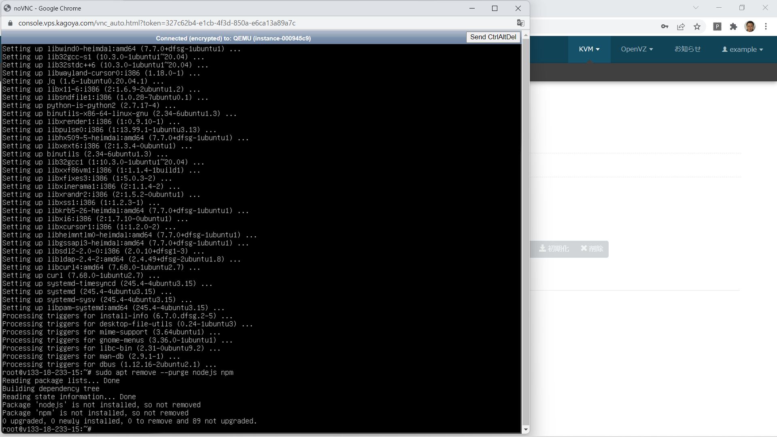Open the example account menu
This screenshot has height=437, width=777.
tap(743, 49)
